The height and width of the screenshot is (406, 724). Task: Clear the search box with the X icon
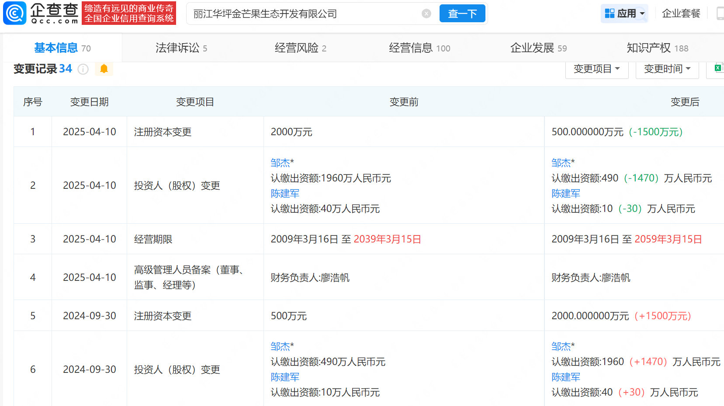(426, 14)
